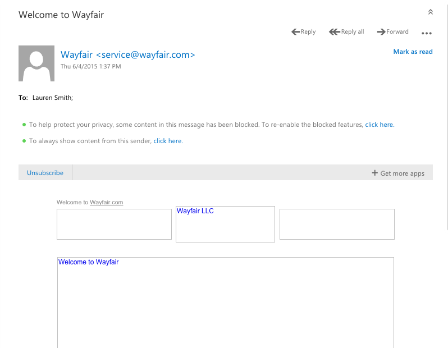The height and width of the screenshot is (348, 448).
Task: Click here to always show sender content
Action: click(x=167, y=141)
